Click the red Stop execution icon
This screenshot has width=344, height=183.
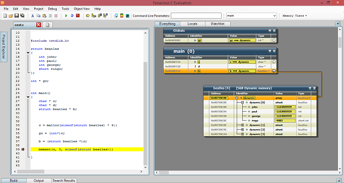pos(78,16)
